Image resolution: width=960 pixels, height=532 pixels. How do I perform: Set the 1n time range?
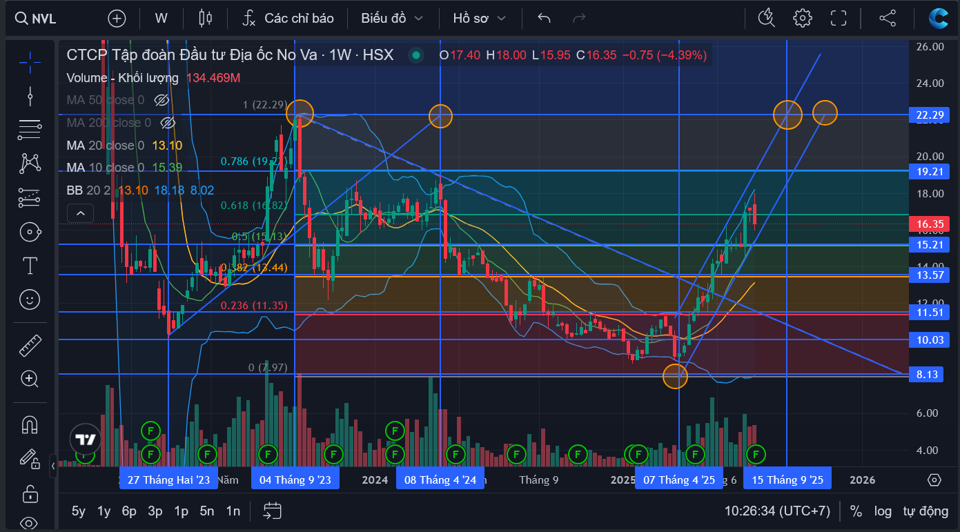233,511
